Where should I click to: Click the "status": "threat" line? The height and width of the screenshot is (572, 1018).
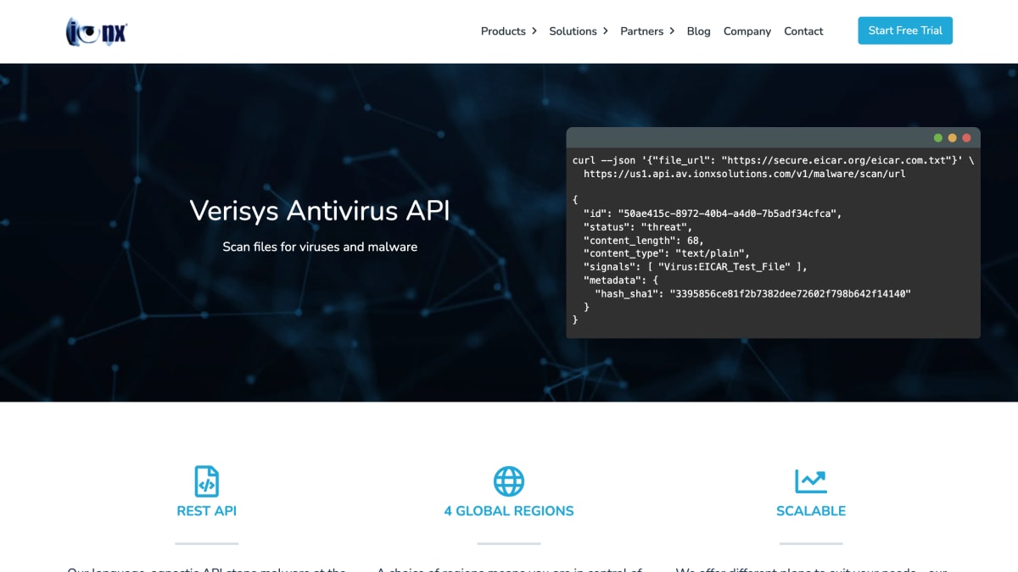(638, 226)
